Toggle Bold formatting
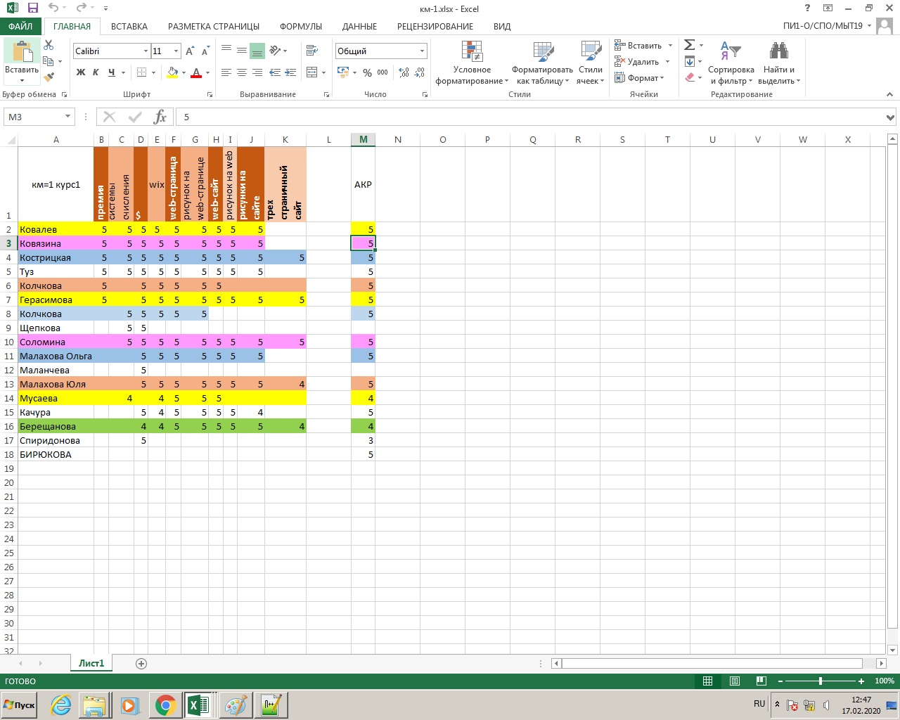The width and height of the screenshot is (900, 720). coord(81,72)
